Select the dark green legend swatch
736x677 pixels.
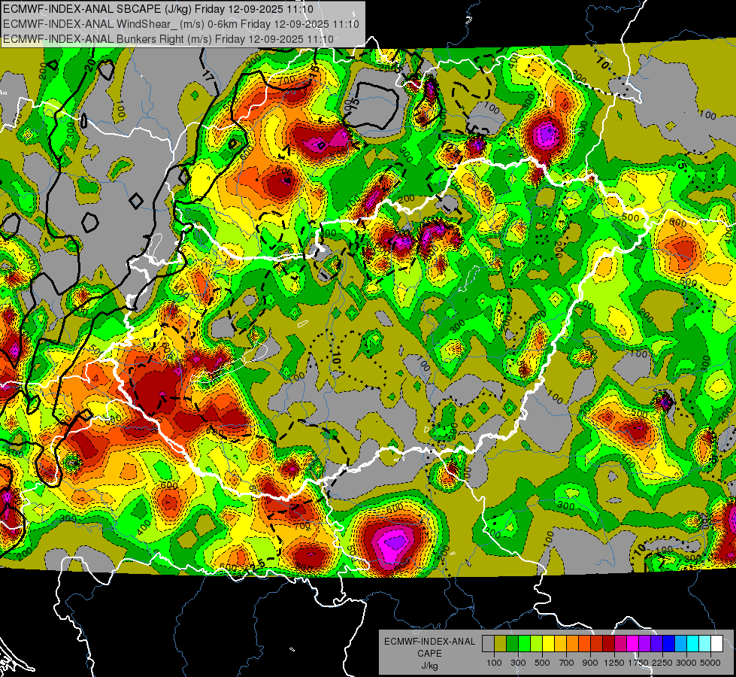pos(512,644)
